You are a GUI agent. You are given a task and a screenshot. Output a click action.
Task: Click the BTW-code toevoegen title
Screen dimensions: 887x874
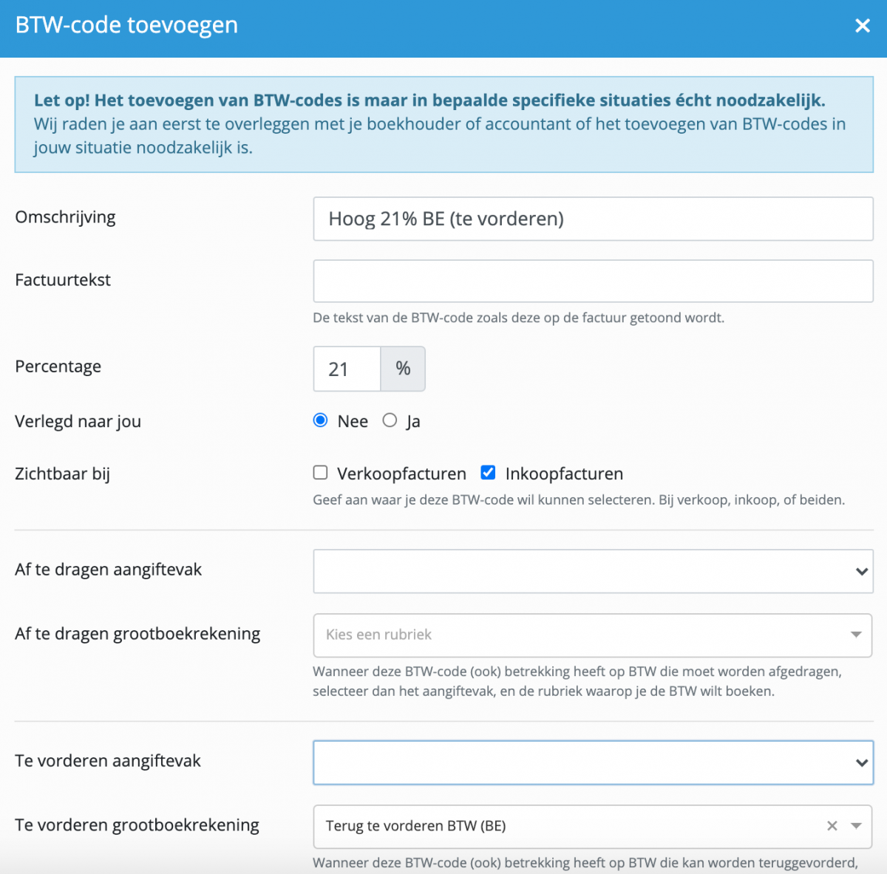tap(126, 25)
